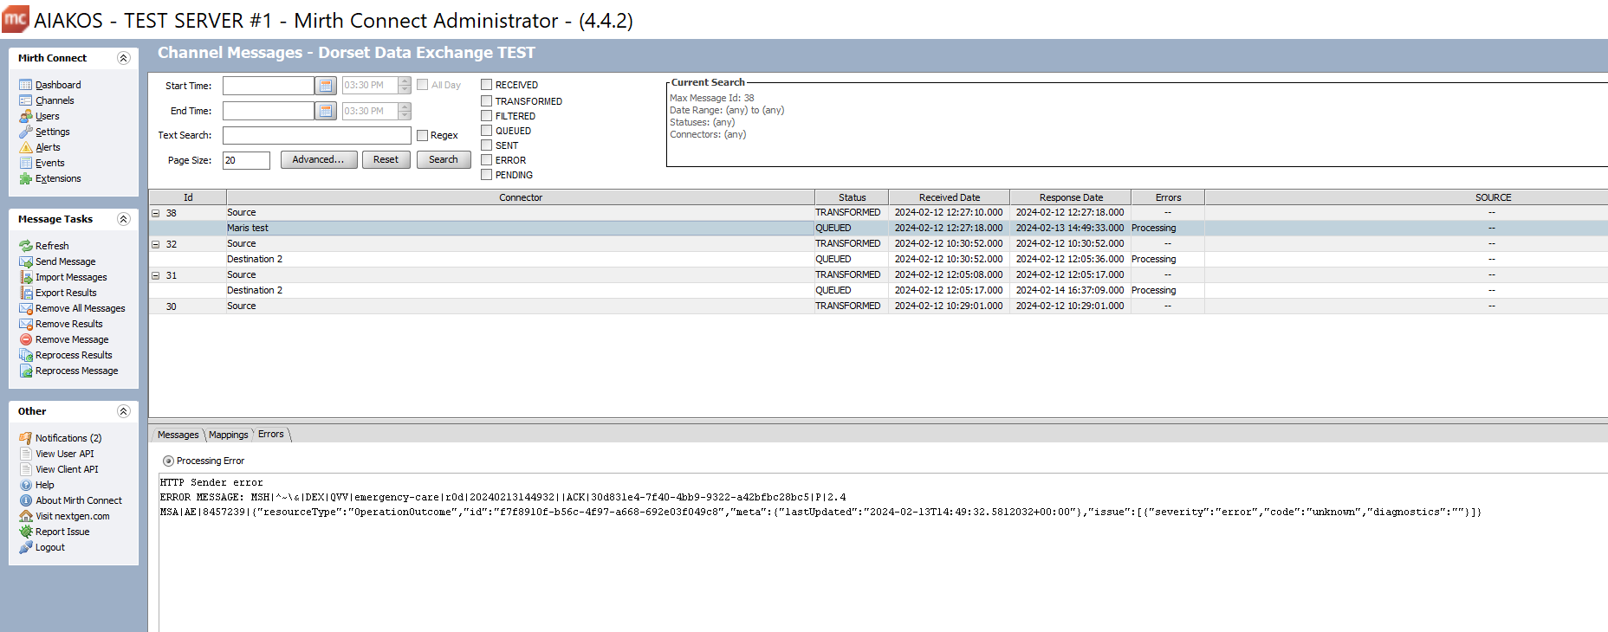Viewport: 1608px width, 632px height.
Task: Click the Remove Results icon
Action: (26, 324)
